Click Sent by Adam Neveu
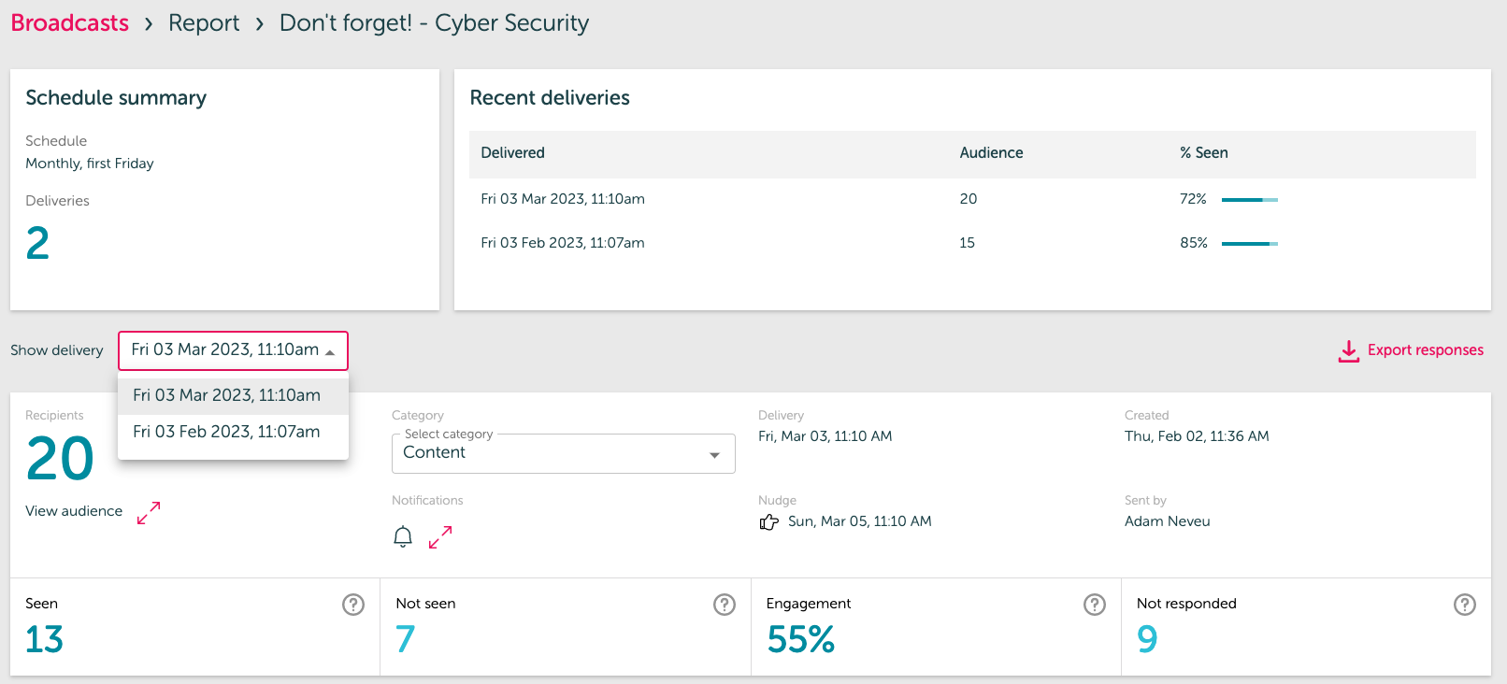The image size is (1507, 684). pyautogui.click(x=1168, y=521)
